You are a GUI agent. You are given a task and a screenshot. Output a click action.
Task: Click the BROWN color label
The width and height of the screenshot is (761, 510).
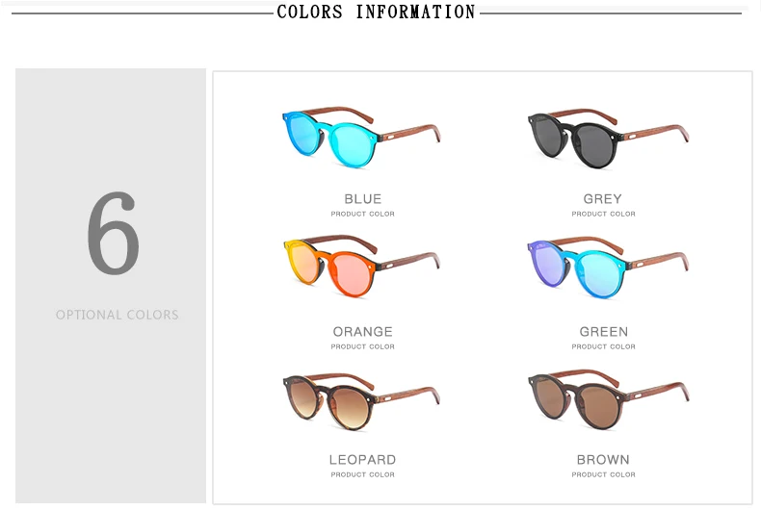[x=603, y=460]
